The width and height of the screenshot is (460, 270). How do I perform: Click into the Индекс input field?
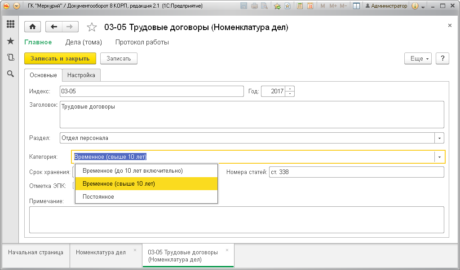point(152,91)
